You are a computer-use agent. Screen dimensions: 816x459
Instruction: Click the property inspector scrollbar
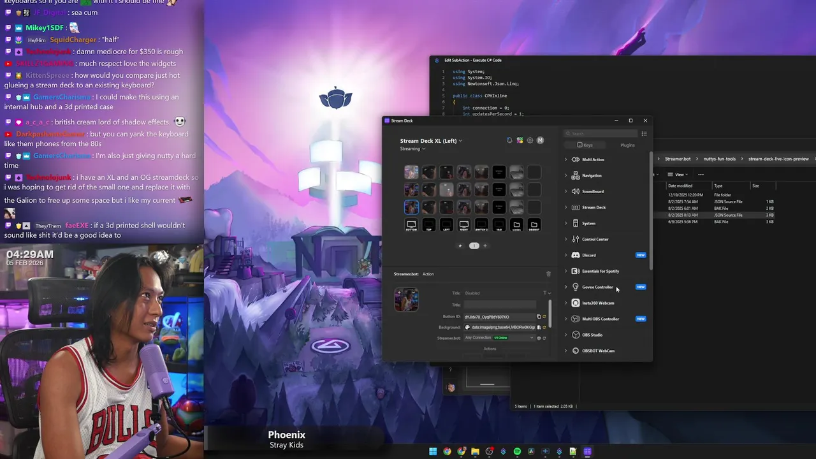click(550, 312)
